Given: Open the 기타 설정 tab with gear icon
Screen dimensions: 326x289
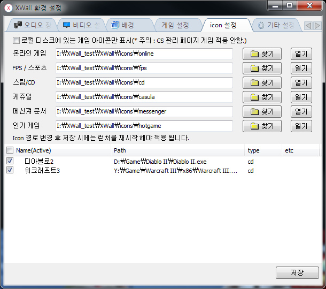Looking at the screenshot, I should pos(276,25).
